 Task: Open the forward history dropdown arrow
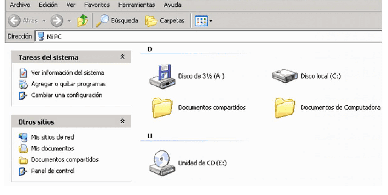[70, 21]
